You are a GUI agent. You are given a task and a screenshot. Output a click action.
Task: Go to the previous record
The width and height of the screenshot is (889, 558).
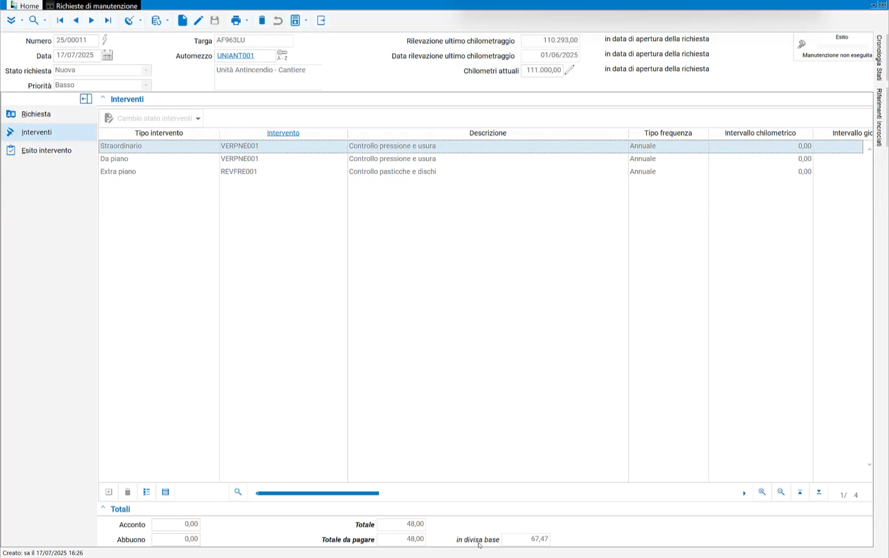[x=76, y=20]
